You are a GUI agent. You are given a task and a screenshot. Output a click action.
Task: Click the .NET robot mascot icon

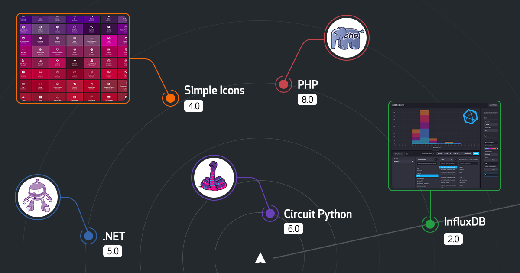pyautogui.click(x=37, y=197)
